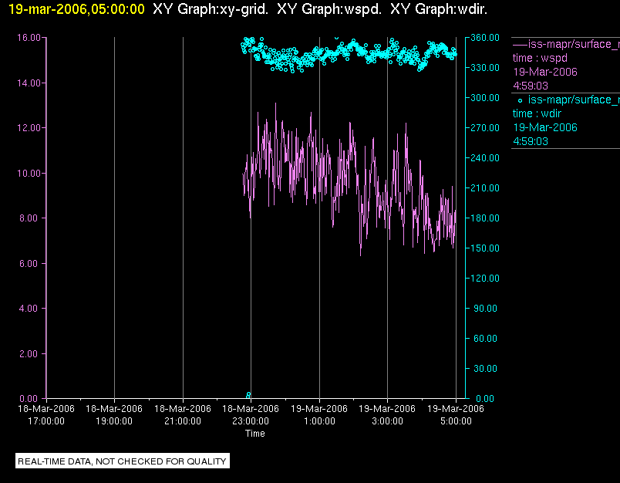620x483 pixels.
Task: Click the real-time data quality notice box
Action: point(123,461)
